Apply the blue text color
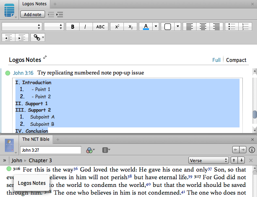 [146, 27]
